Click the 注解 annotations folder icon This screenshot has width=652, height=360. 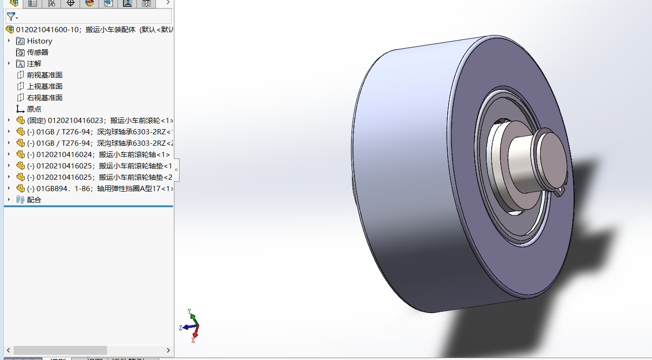pos(20,64)
